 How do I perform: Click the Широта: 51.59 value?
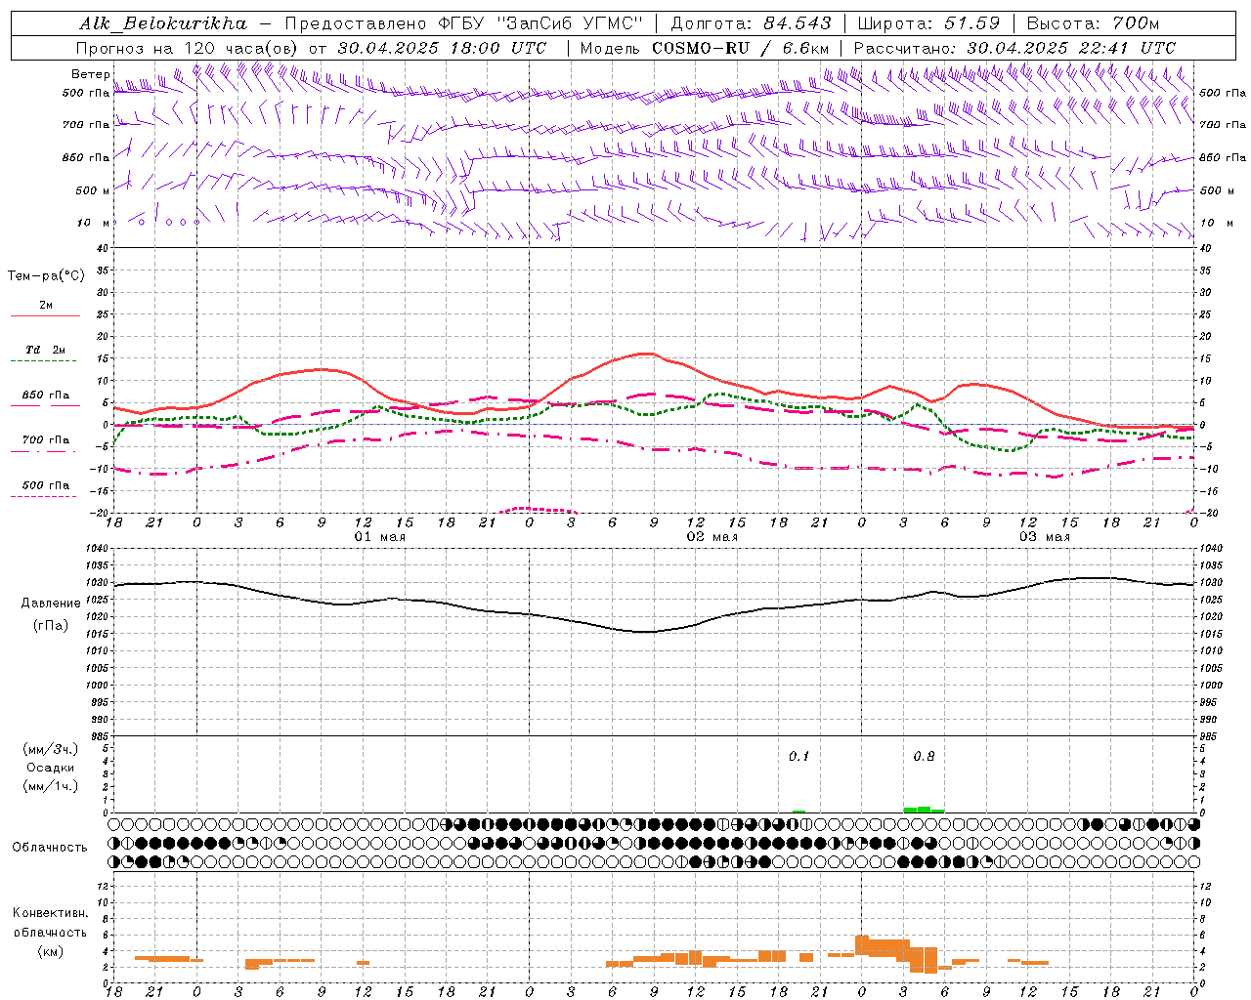click(x=928, y=23)
